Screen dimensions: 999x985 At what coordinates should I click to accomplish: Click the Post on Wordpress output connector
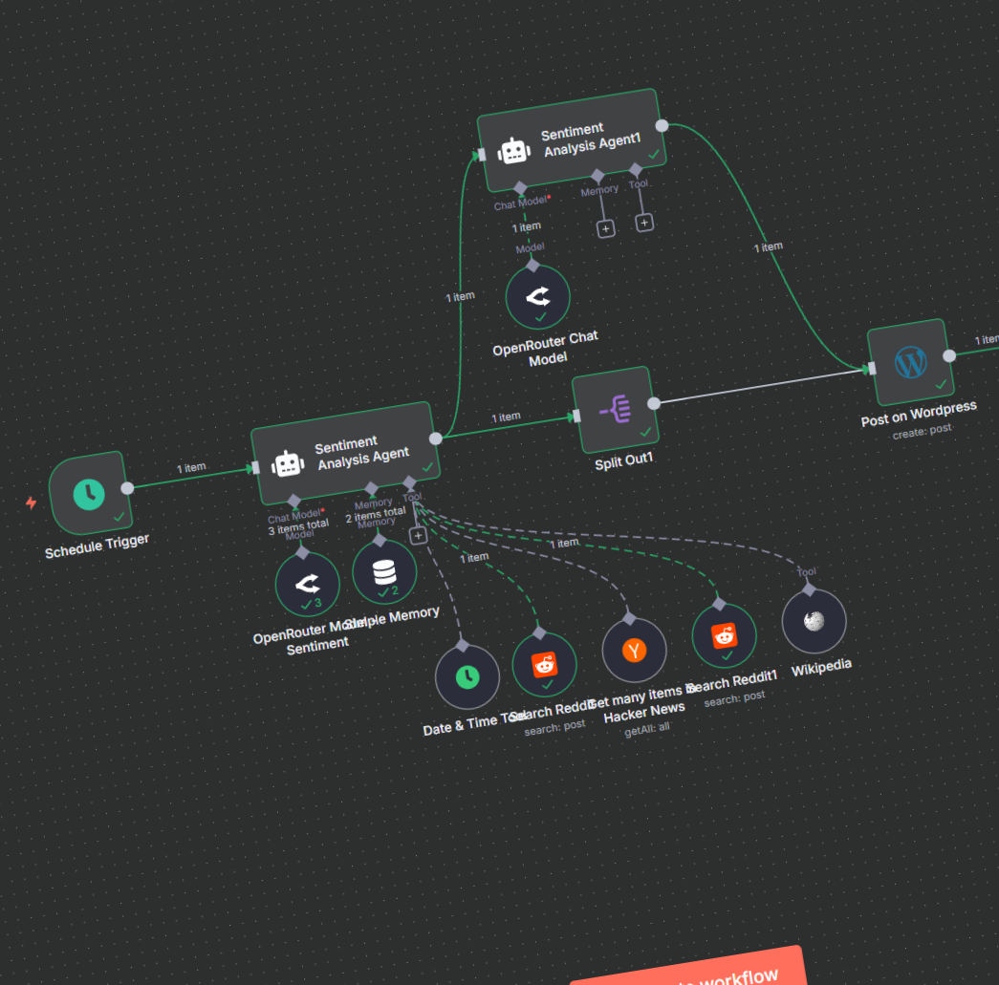point(948,355)
